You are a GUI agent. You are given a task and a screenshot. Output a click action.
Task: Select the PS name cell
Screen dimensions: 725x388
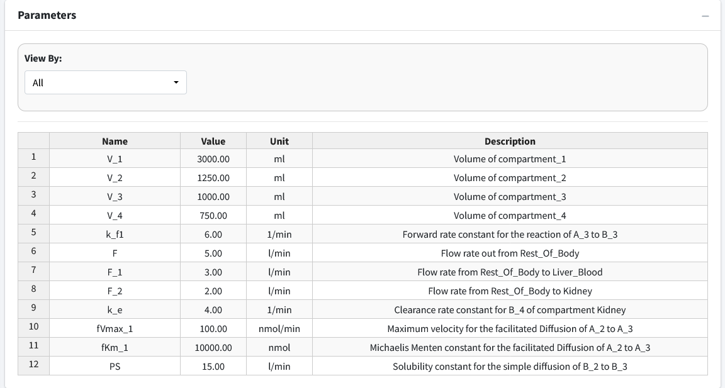tap(115, 366)
